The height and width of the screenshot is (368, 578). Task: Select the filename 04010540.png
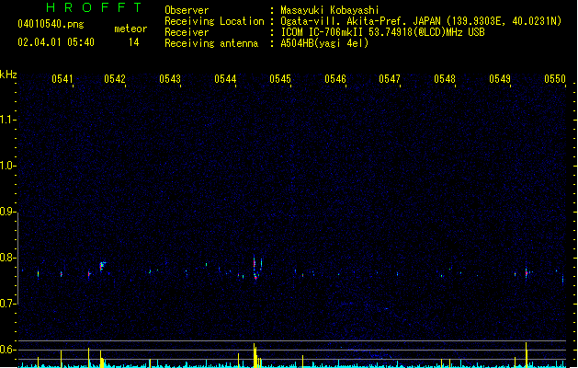click(x=51, y=24)
